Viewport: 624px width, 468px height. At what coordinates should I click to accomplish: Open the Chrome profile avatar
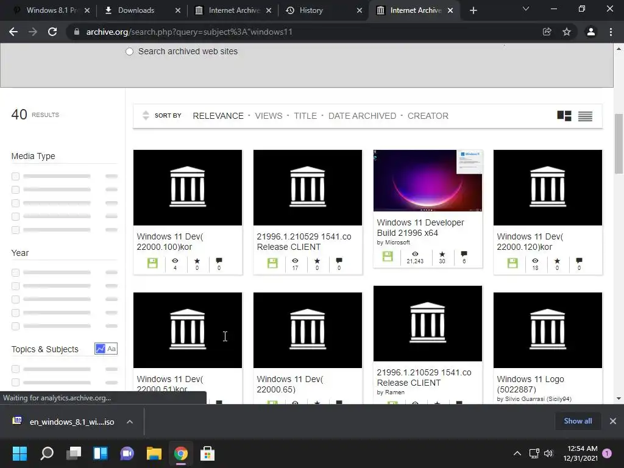pos(591,32)
